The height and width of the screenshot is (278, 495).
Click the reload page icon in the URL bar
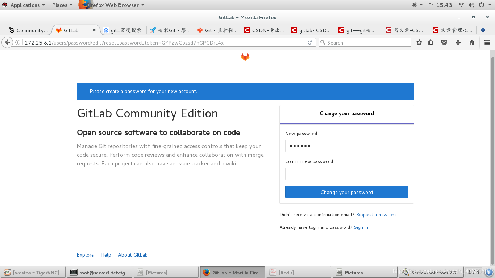[x=309, y=42]
